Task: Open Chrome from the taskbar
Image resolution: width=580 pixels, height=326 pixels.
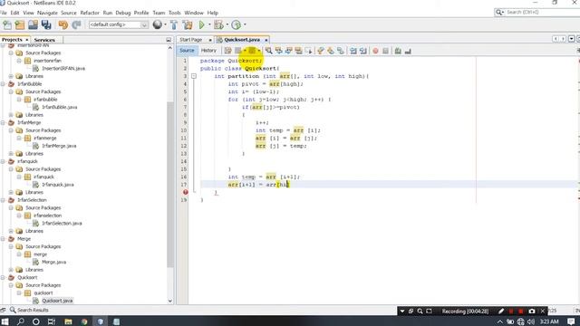Action: (84, 321)
